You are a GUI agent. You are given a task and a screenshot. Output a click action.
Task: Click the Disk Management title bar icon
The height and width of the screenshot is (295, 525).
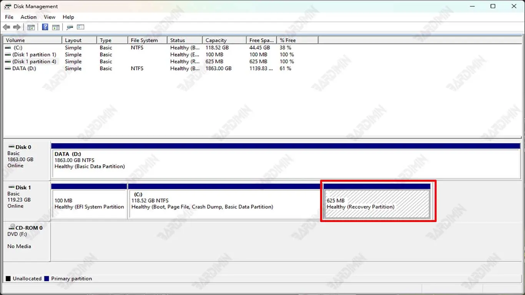click(8, 7)
